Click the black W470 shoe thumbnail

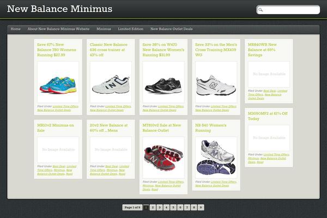(163, 82)
